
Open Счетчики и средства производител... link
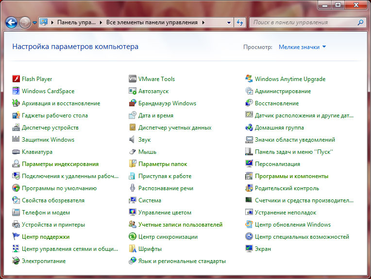(304, 200)
